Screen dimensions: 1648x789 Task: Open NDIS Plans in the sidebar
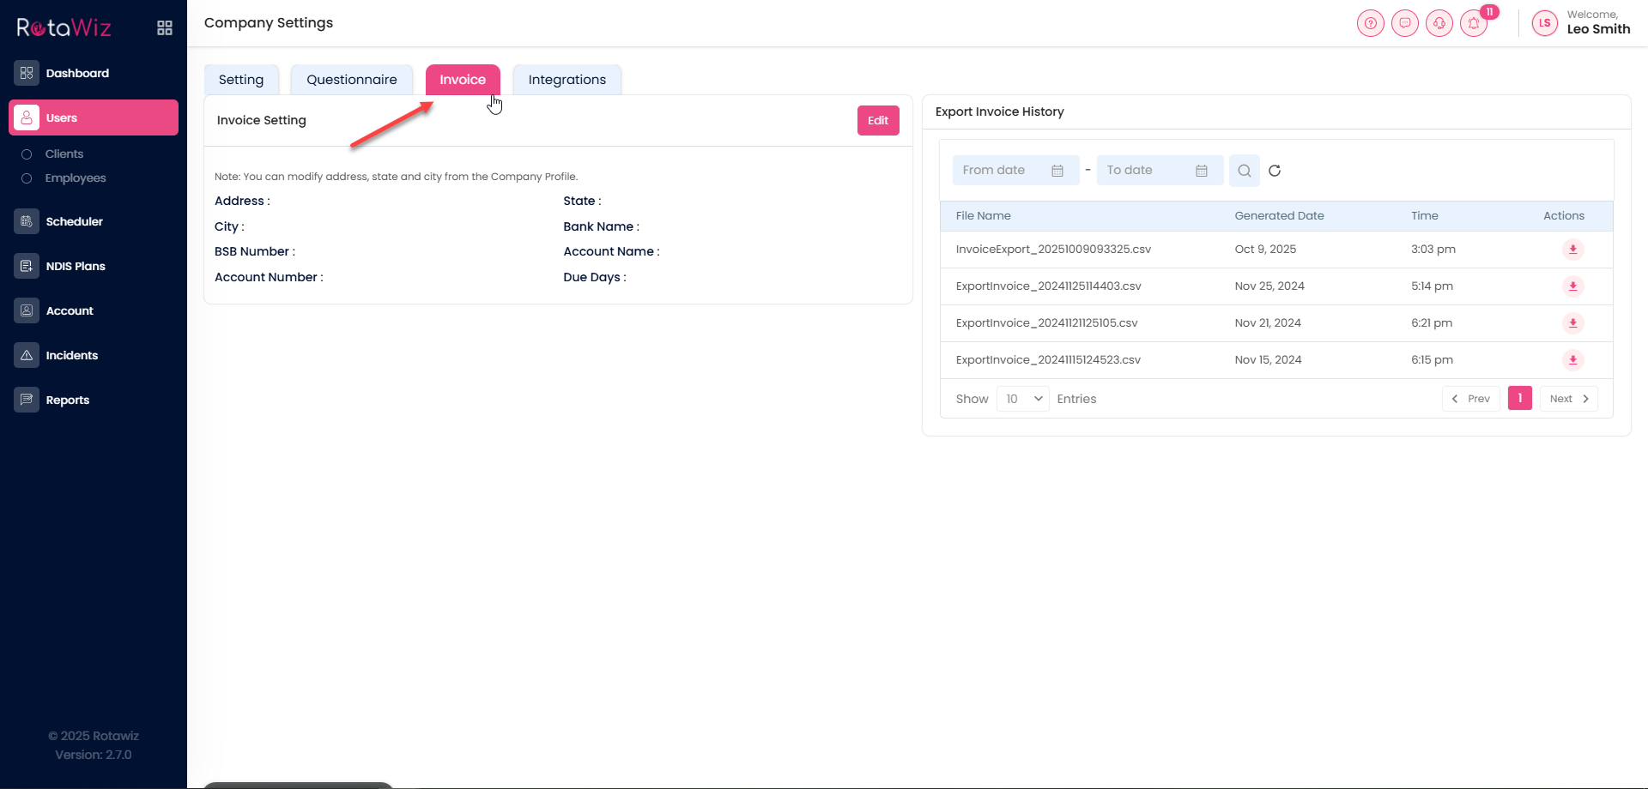pyautogui.click(x=76, y=267)
